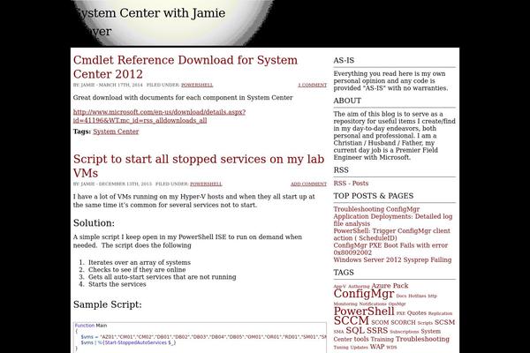The image size is (530, 353).
Task: Open post Script to start all stopped services
Action: click(199, 166)
